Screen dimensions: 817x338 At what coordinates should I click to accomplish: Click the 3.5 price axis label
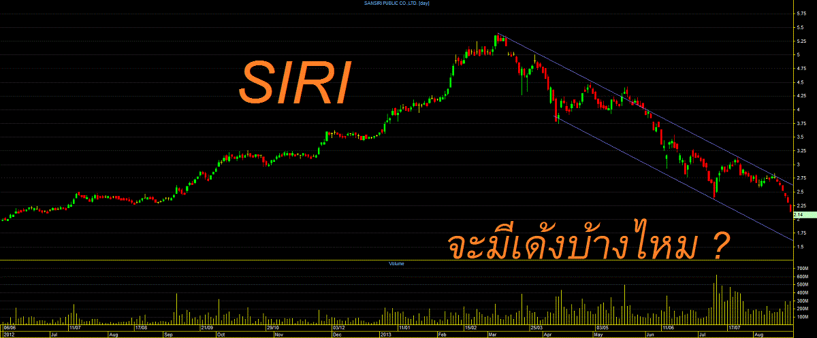[x=799, y=137]
